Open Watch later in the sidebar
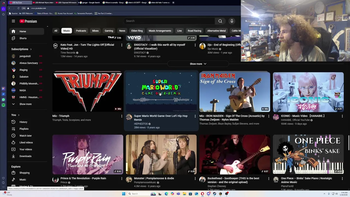This screenshot has height=197, width=350. [27, 136]
